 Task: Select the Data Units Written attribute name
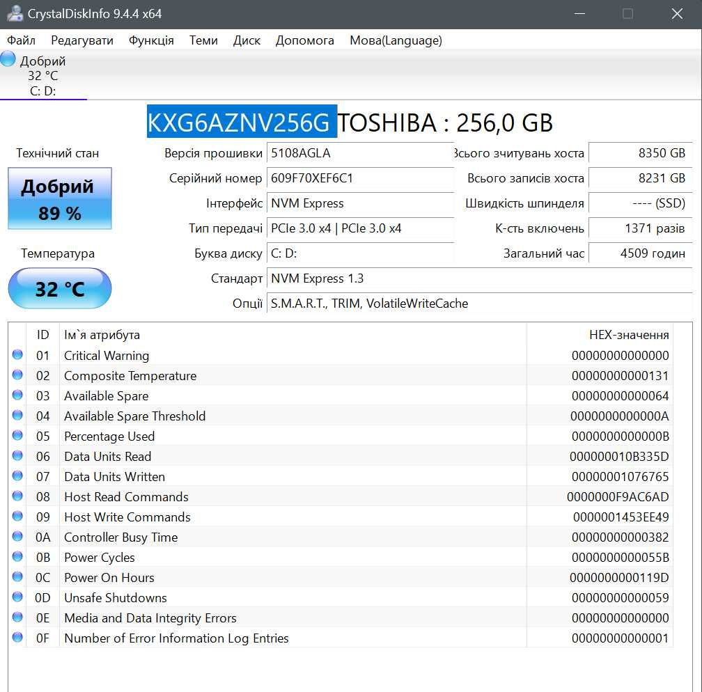point(115,477)
